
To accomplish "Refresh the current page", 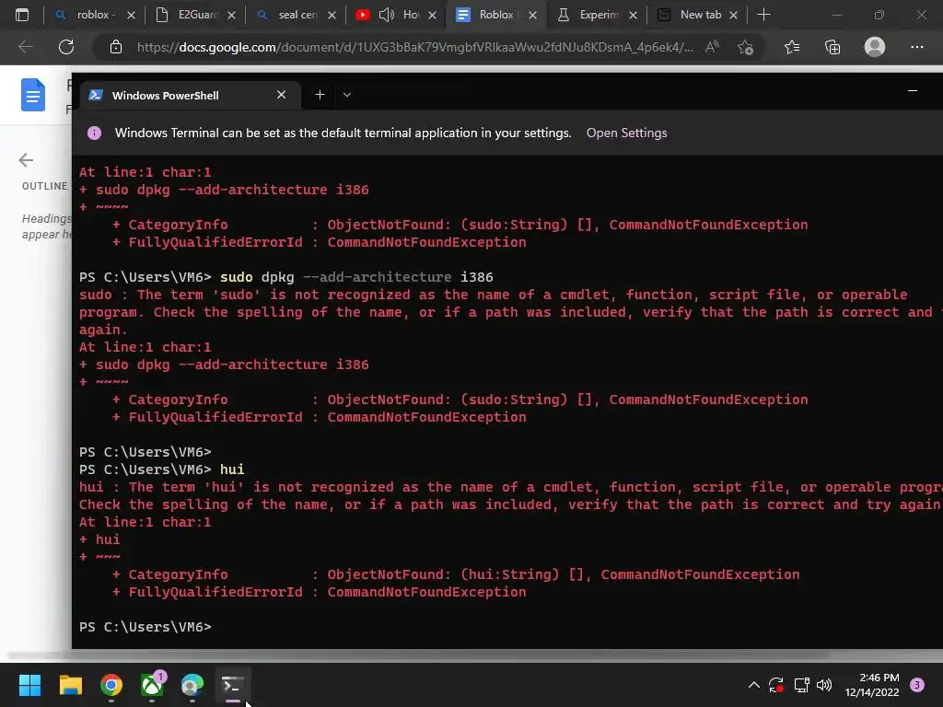I will pyautogui.click(x=66, y=47).
